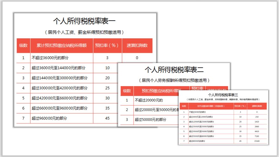Click header 预扣预缴应纳税所得额 in table two
Screen dimensions: 279x157
pyautogui.click(x=161, y=91)
